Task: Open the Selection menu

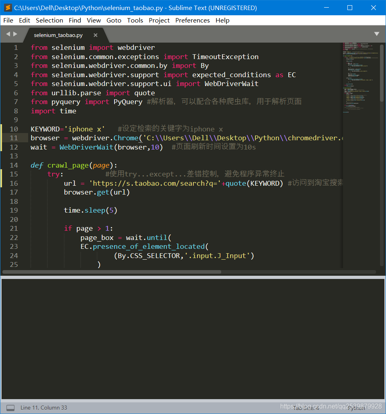Action: 49,20
